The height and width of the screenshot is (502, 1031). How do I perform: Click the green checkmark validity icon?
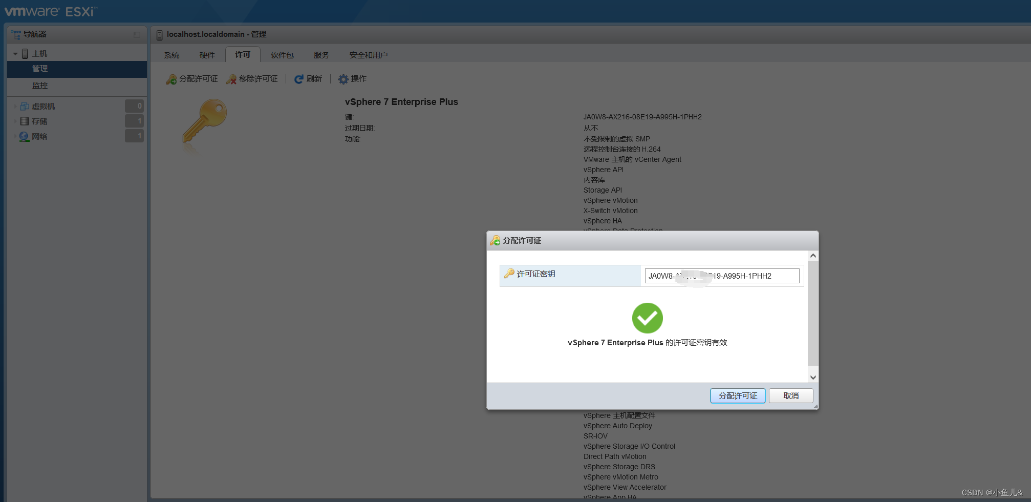(x=648, y=318)
